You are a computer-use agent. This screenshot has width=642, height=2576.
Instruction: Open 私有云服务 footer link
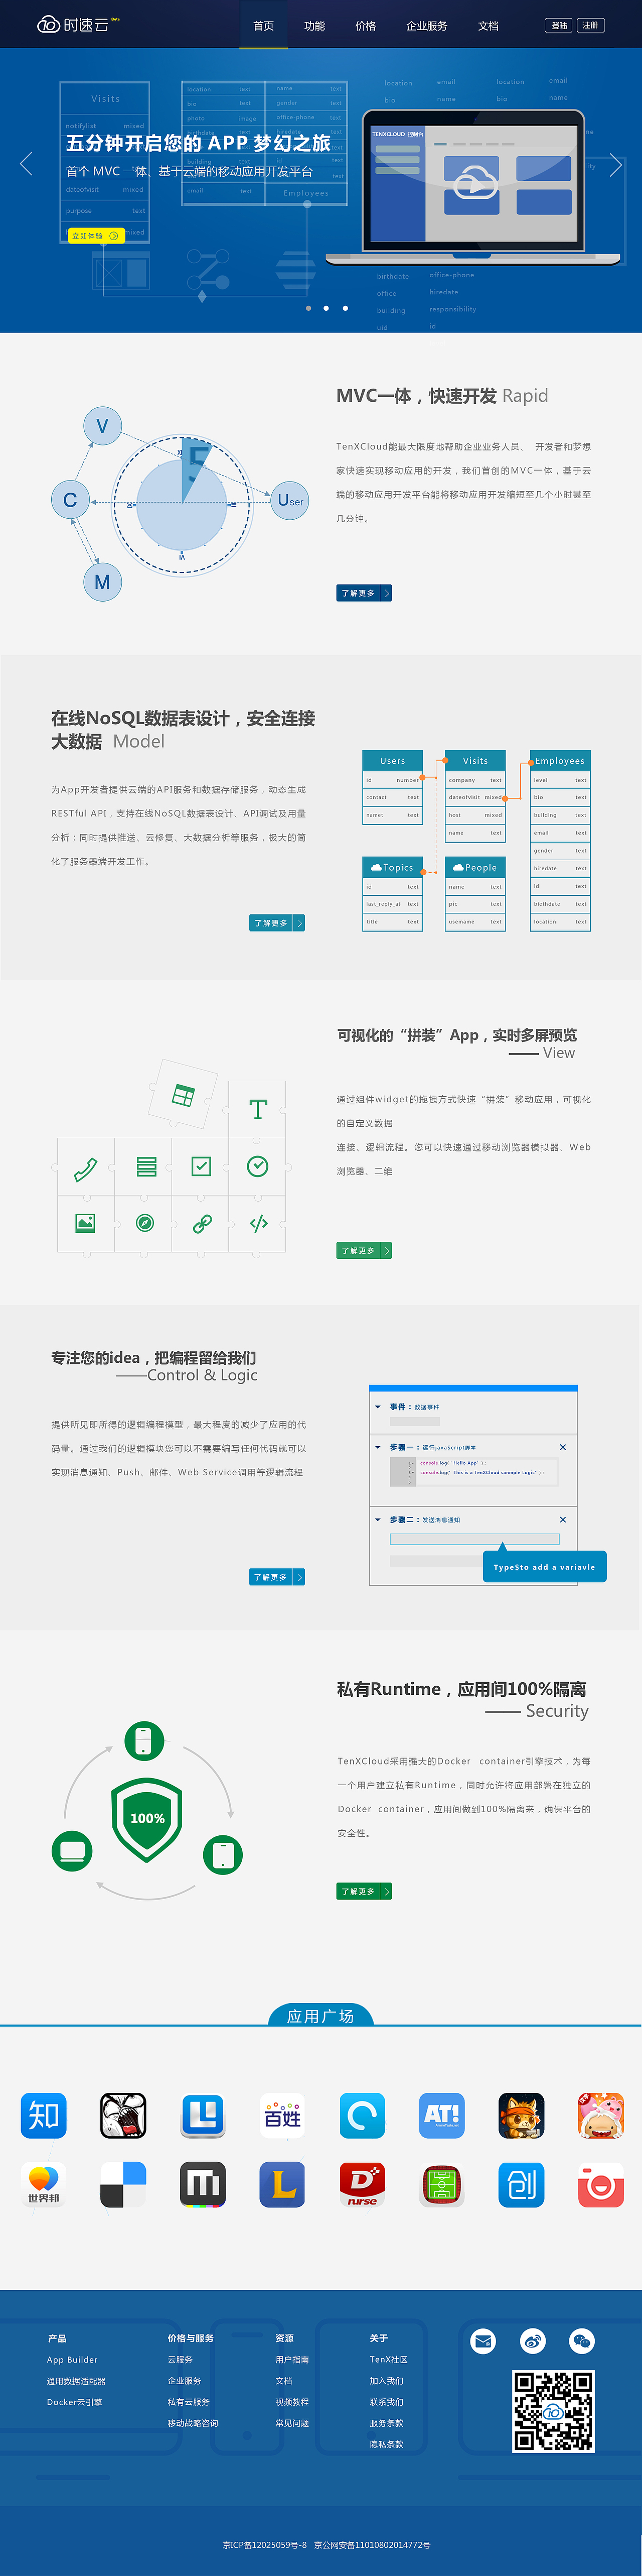click(x=189, y=2402)
